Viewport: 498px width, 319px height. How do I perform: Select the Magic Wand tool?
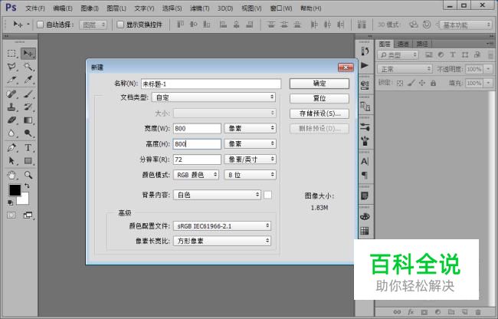tap(28, 67)
